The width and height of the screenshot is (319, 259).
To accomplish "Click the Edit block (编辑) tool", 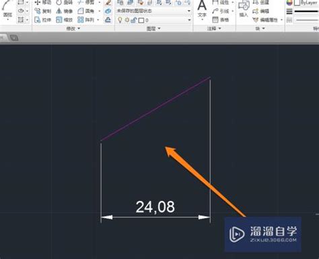I will (x=260, y=11).
